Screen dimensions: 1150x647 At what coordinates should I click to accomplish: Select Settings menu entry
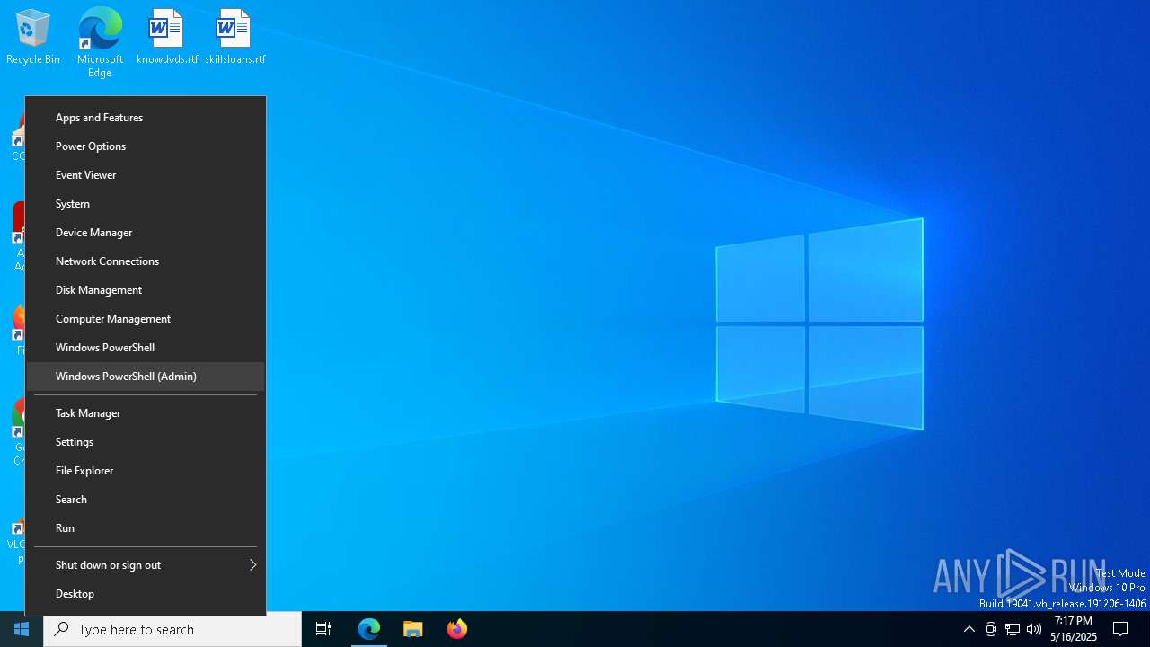[x=146, y=442]
